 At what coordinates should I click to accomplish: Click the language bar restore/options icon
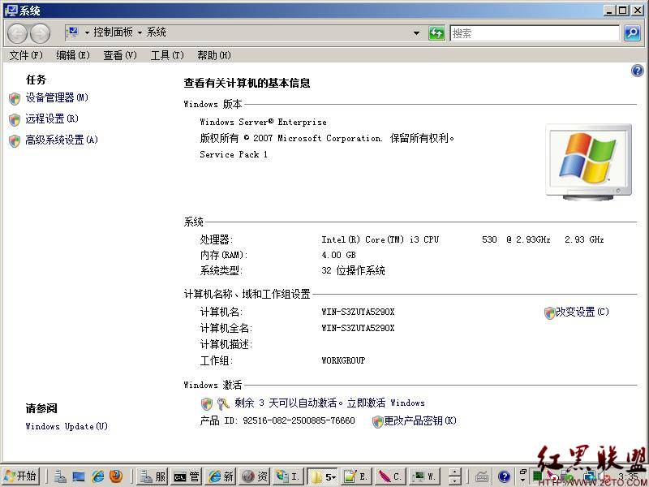coord(522,472)
